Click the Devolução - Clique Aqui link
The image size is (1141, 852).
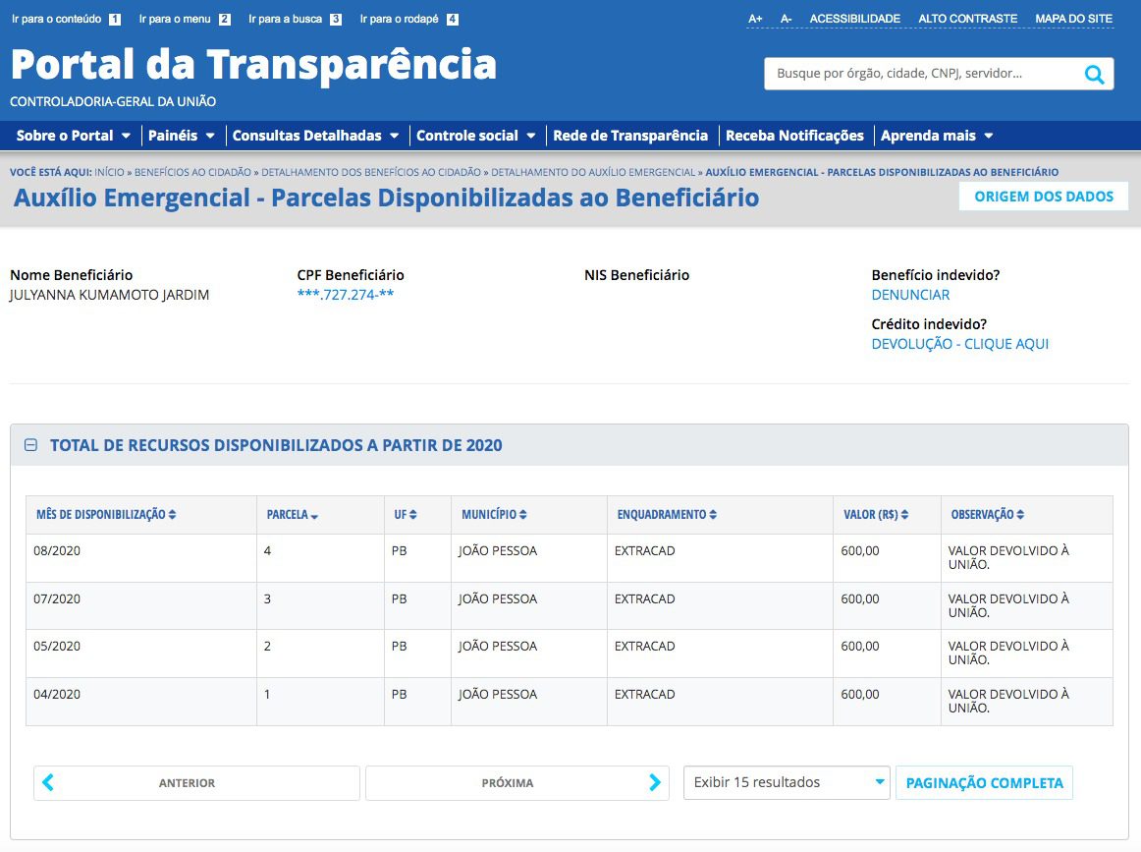pyautogui.click(x=959, y=344)
